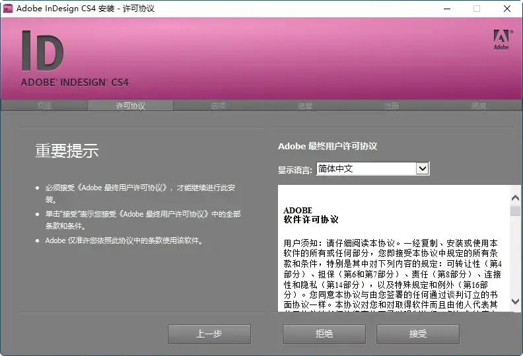
Task: Open the 进度 step tab
Action: [305, 106]
